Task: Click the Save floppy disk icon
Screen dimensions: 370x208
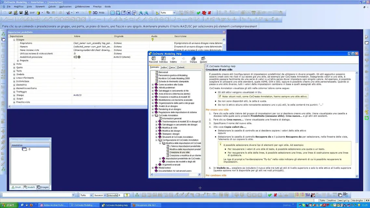Action: click(x=21, y=13)
